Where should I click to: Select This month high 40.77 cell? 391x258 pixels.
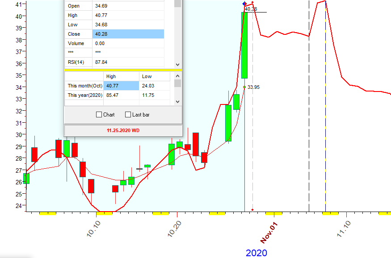(x=121, y=86)
